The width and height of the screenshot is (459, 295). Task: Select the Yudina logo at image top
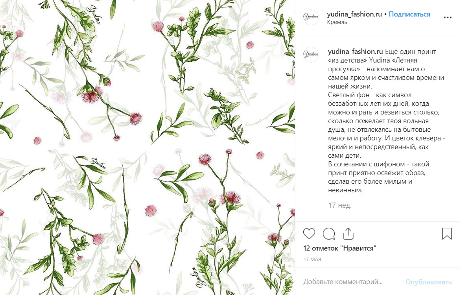tap(94, 14)
